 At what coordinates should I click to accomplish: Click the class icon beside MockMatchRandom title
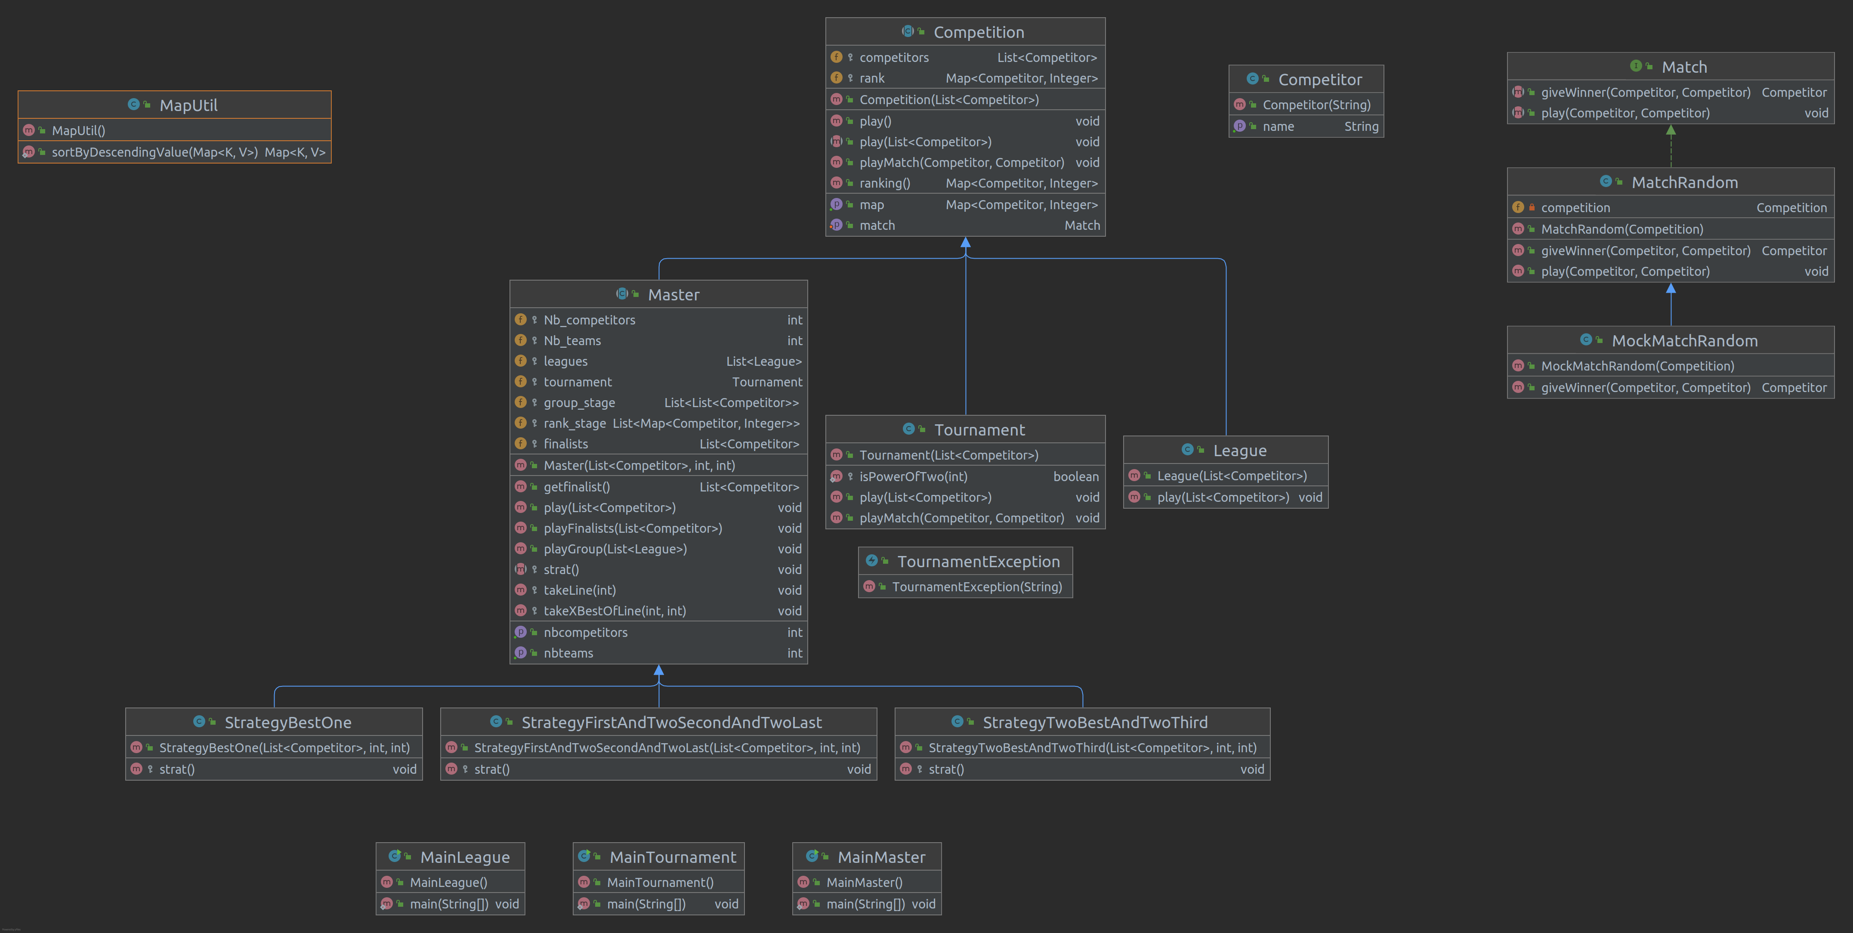[1586, 340]
